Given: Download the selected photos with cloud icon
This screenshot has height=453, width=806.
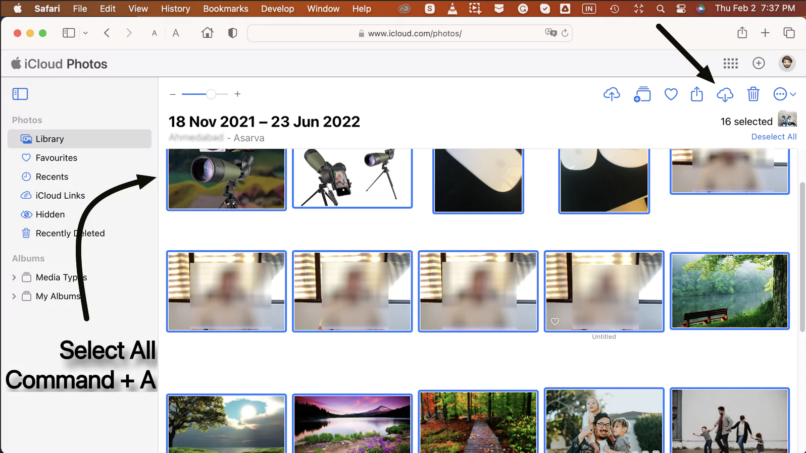Looking at the screenshot, I should (x=725, y=94).
